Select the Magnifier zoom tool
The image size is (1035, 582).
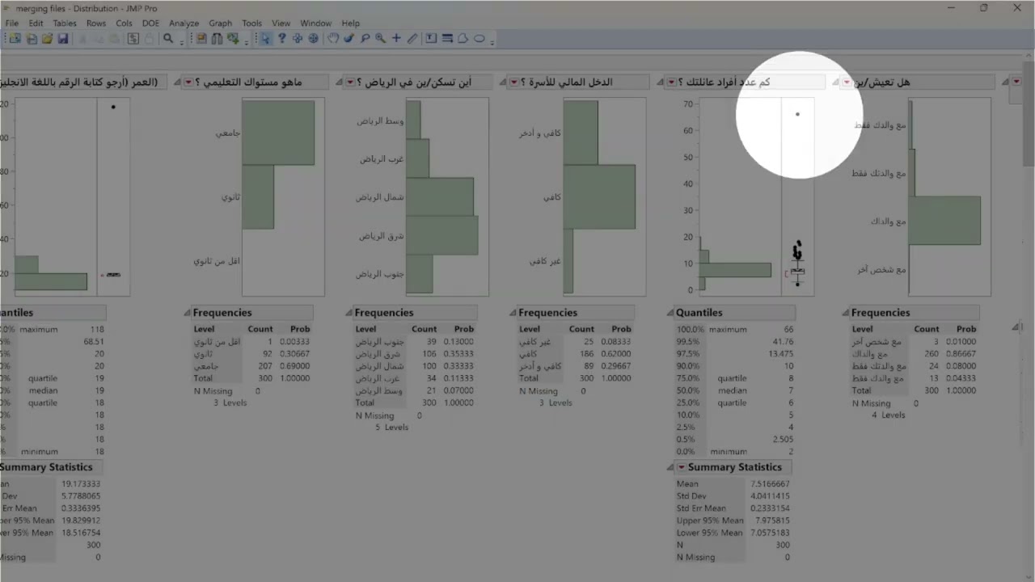coord(380,38)
